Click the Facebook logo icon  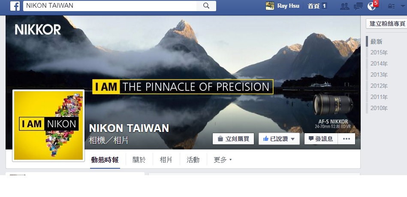click(15, 6)
